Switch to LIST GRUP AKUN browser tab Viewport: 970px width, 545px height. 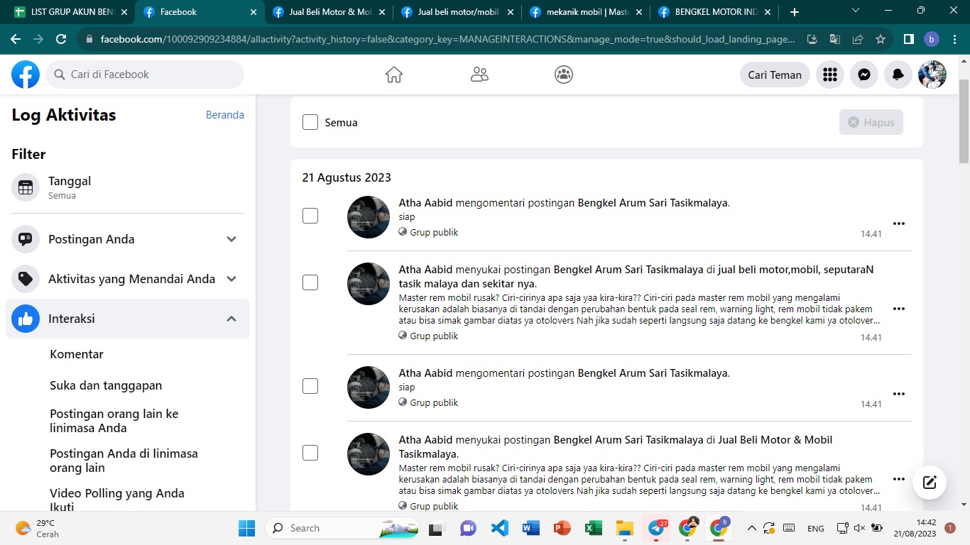click(70, 12)
